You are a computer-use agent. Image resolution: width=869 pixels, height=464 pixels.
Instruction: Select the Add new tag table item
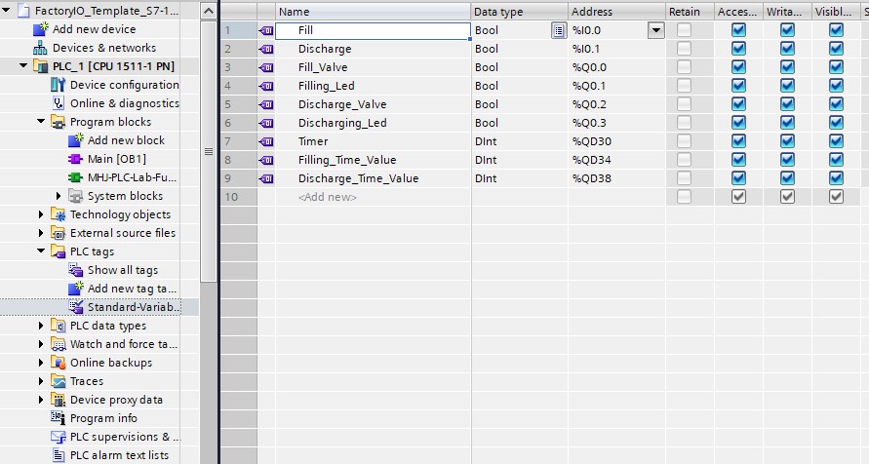(x=131, y=289)
